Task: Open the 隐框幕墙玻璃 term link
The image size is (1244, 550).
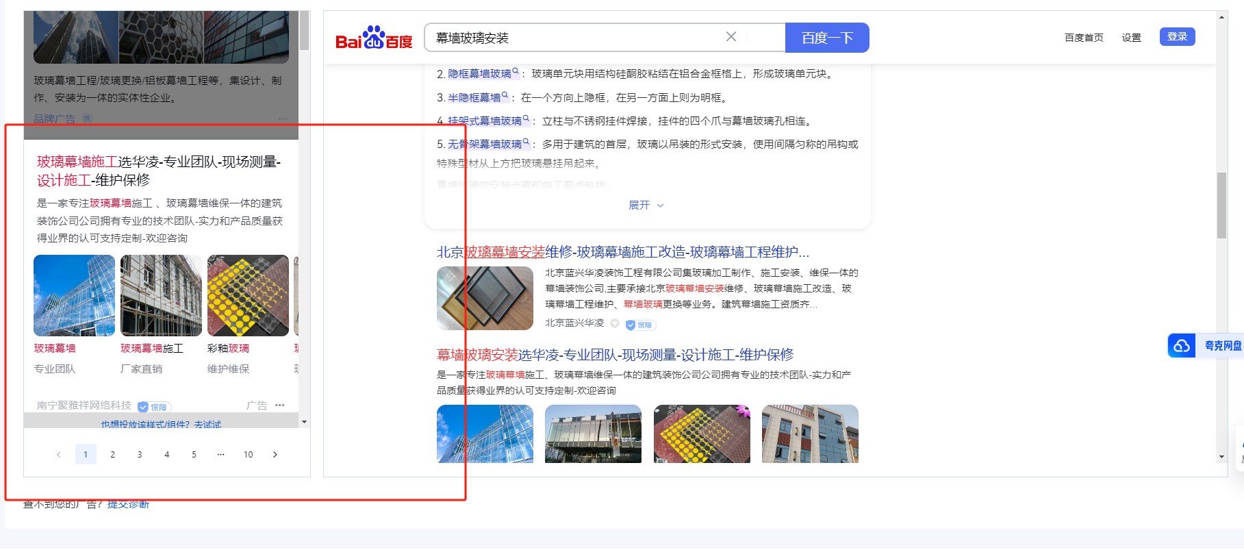Action: tap(479, 74)
